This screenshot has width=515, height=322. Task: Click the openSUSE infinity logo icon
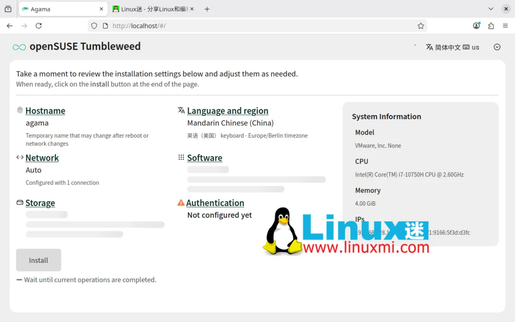20,47
